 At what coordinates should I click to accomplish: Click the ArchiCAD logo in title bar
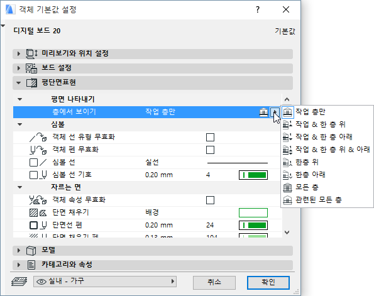click(x=10, y=9)
